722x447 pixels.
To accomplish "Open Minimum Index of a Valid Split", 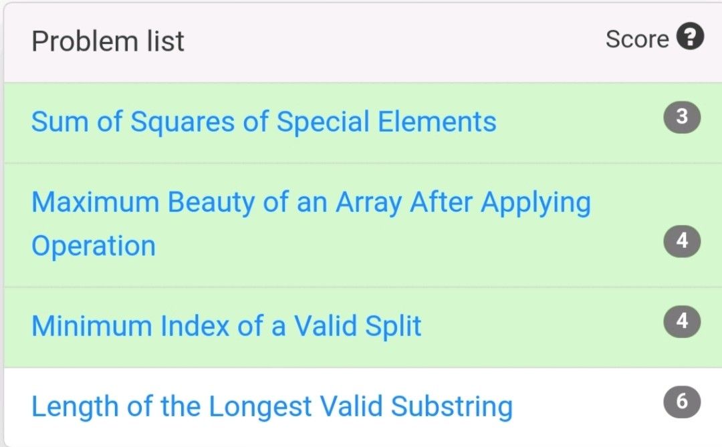I will coord(226,326).
